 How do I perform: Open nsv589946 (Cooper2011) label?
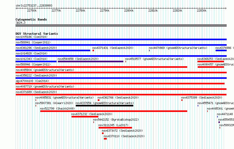click(x=33, y=64)
